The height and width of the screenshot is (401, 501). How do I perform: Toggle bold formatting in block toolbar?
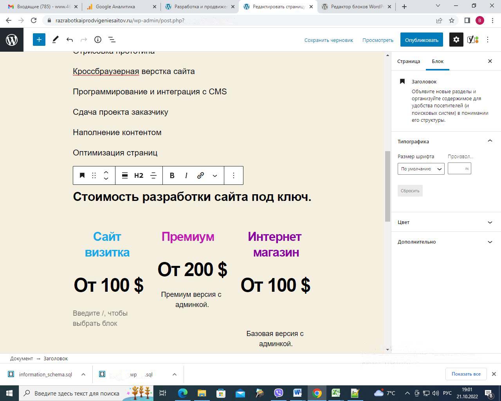172,175
